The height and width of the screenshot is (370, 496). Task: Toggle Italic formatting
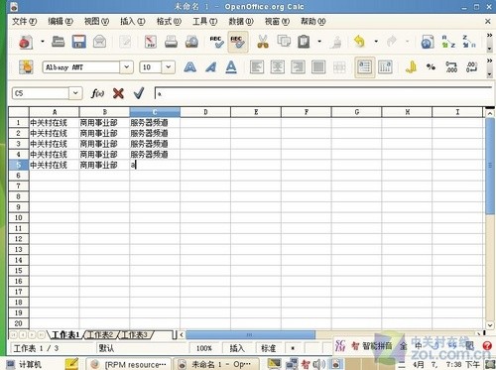click(x=210, y=67)
